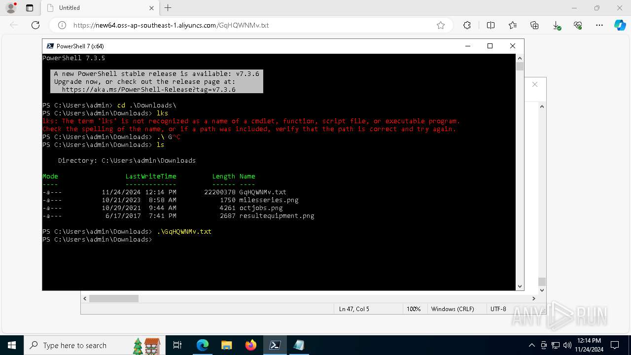Click the PowerShell release URL text
631x355 pixels.
(149, 90)
